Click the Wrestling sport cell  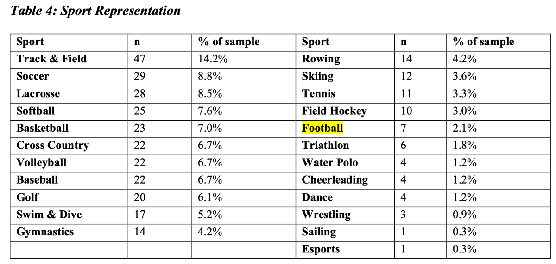326,215
